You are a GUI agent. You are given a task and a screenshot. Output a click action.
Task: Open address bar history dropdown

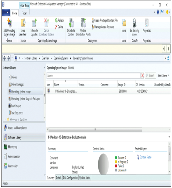(x=165, y=58)
